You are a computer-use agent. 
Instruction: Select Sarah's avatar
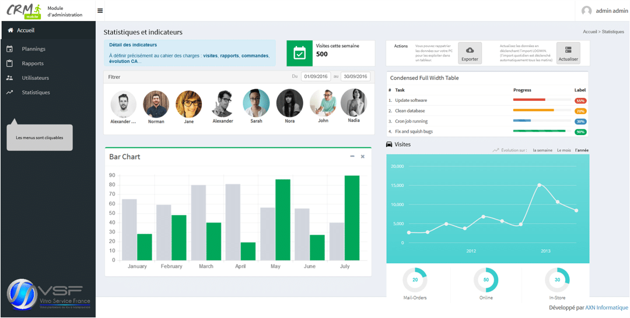point(256,103)
